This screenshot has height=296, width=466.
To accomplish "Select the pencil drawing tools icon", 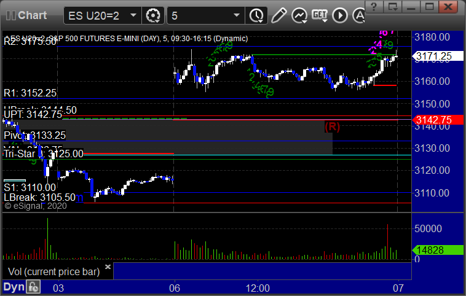I will click(x=278, y=15).
